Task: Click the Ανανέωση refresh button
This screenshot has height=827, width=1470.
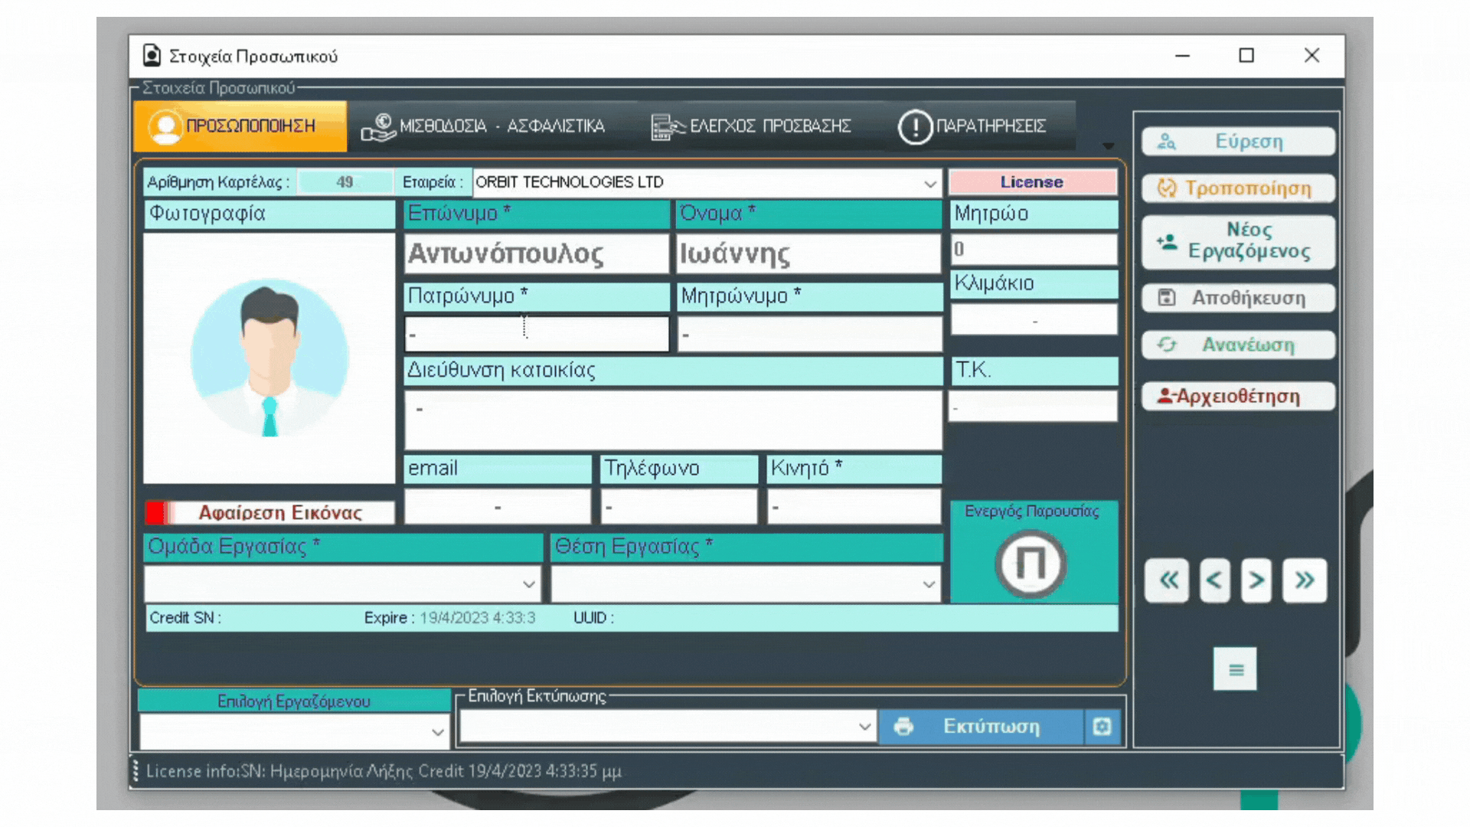Action: click(x=1238, y=345)
